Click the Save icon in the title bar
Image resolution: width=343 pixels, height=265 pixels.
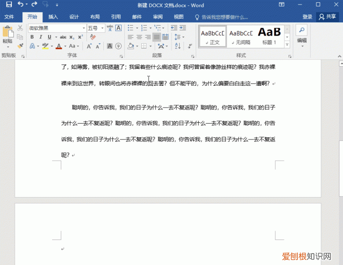[9, 5]
